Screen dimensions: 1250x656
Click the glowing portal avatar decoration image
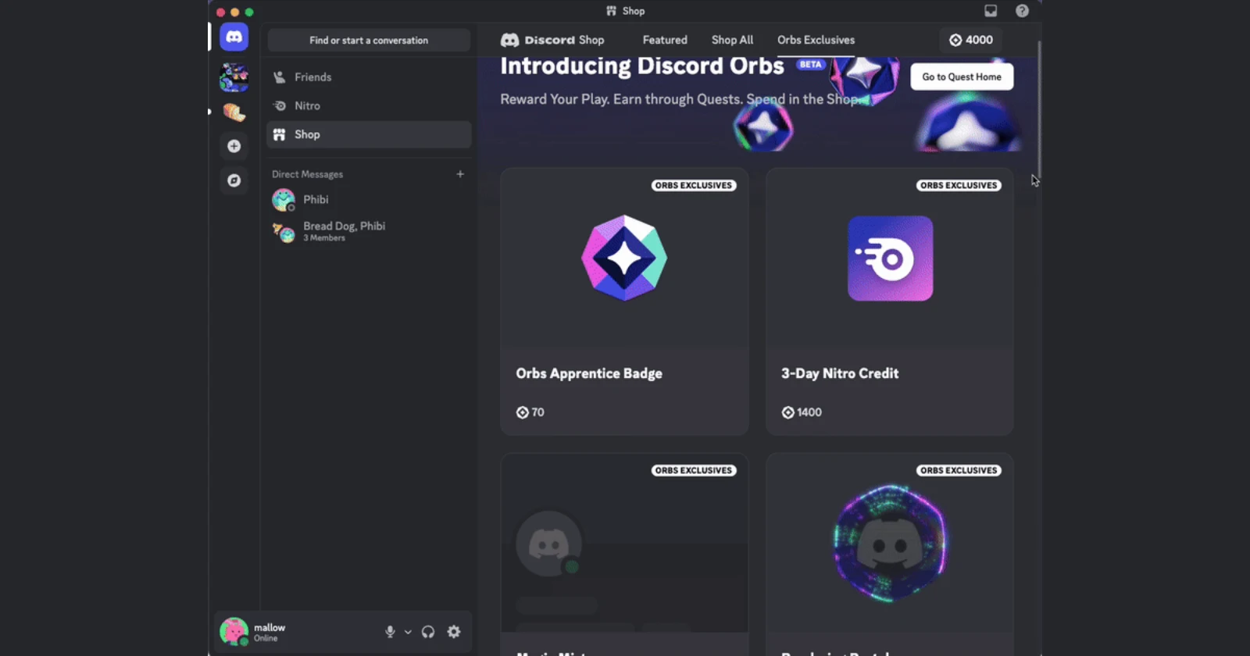point(890,544)
